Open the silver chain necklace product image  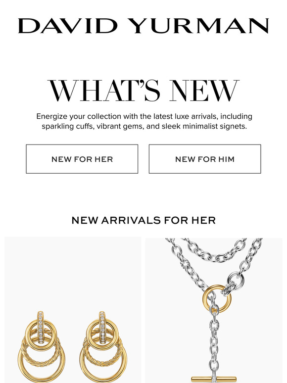[x=214, y=310]
